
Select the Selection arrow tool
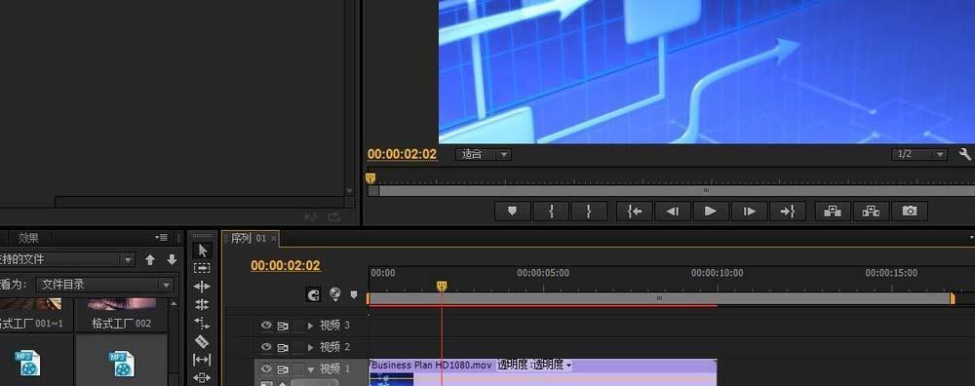[x=202, y=250]
